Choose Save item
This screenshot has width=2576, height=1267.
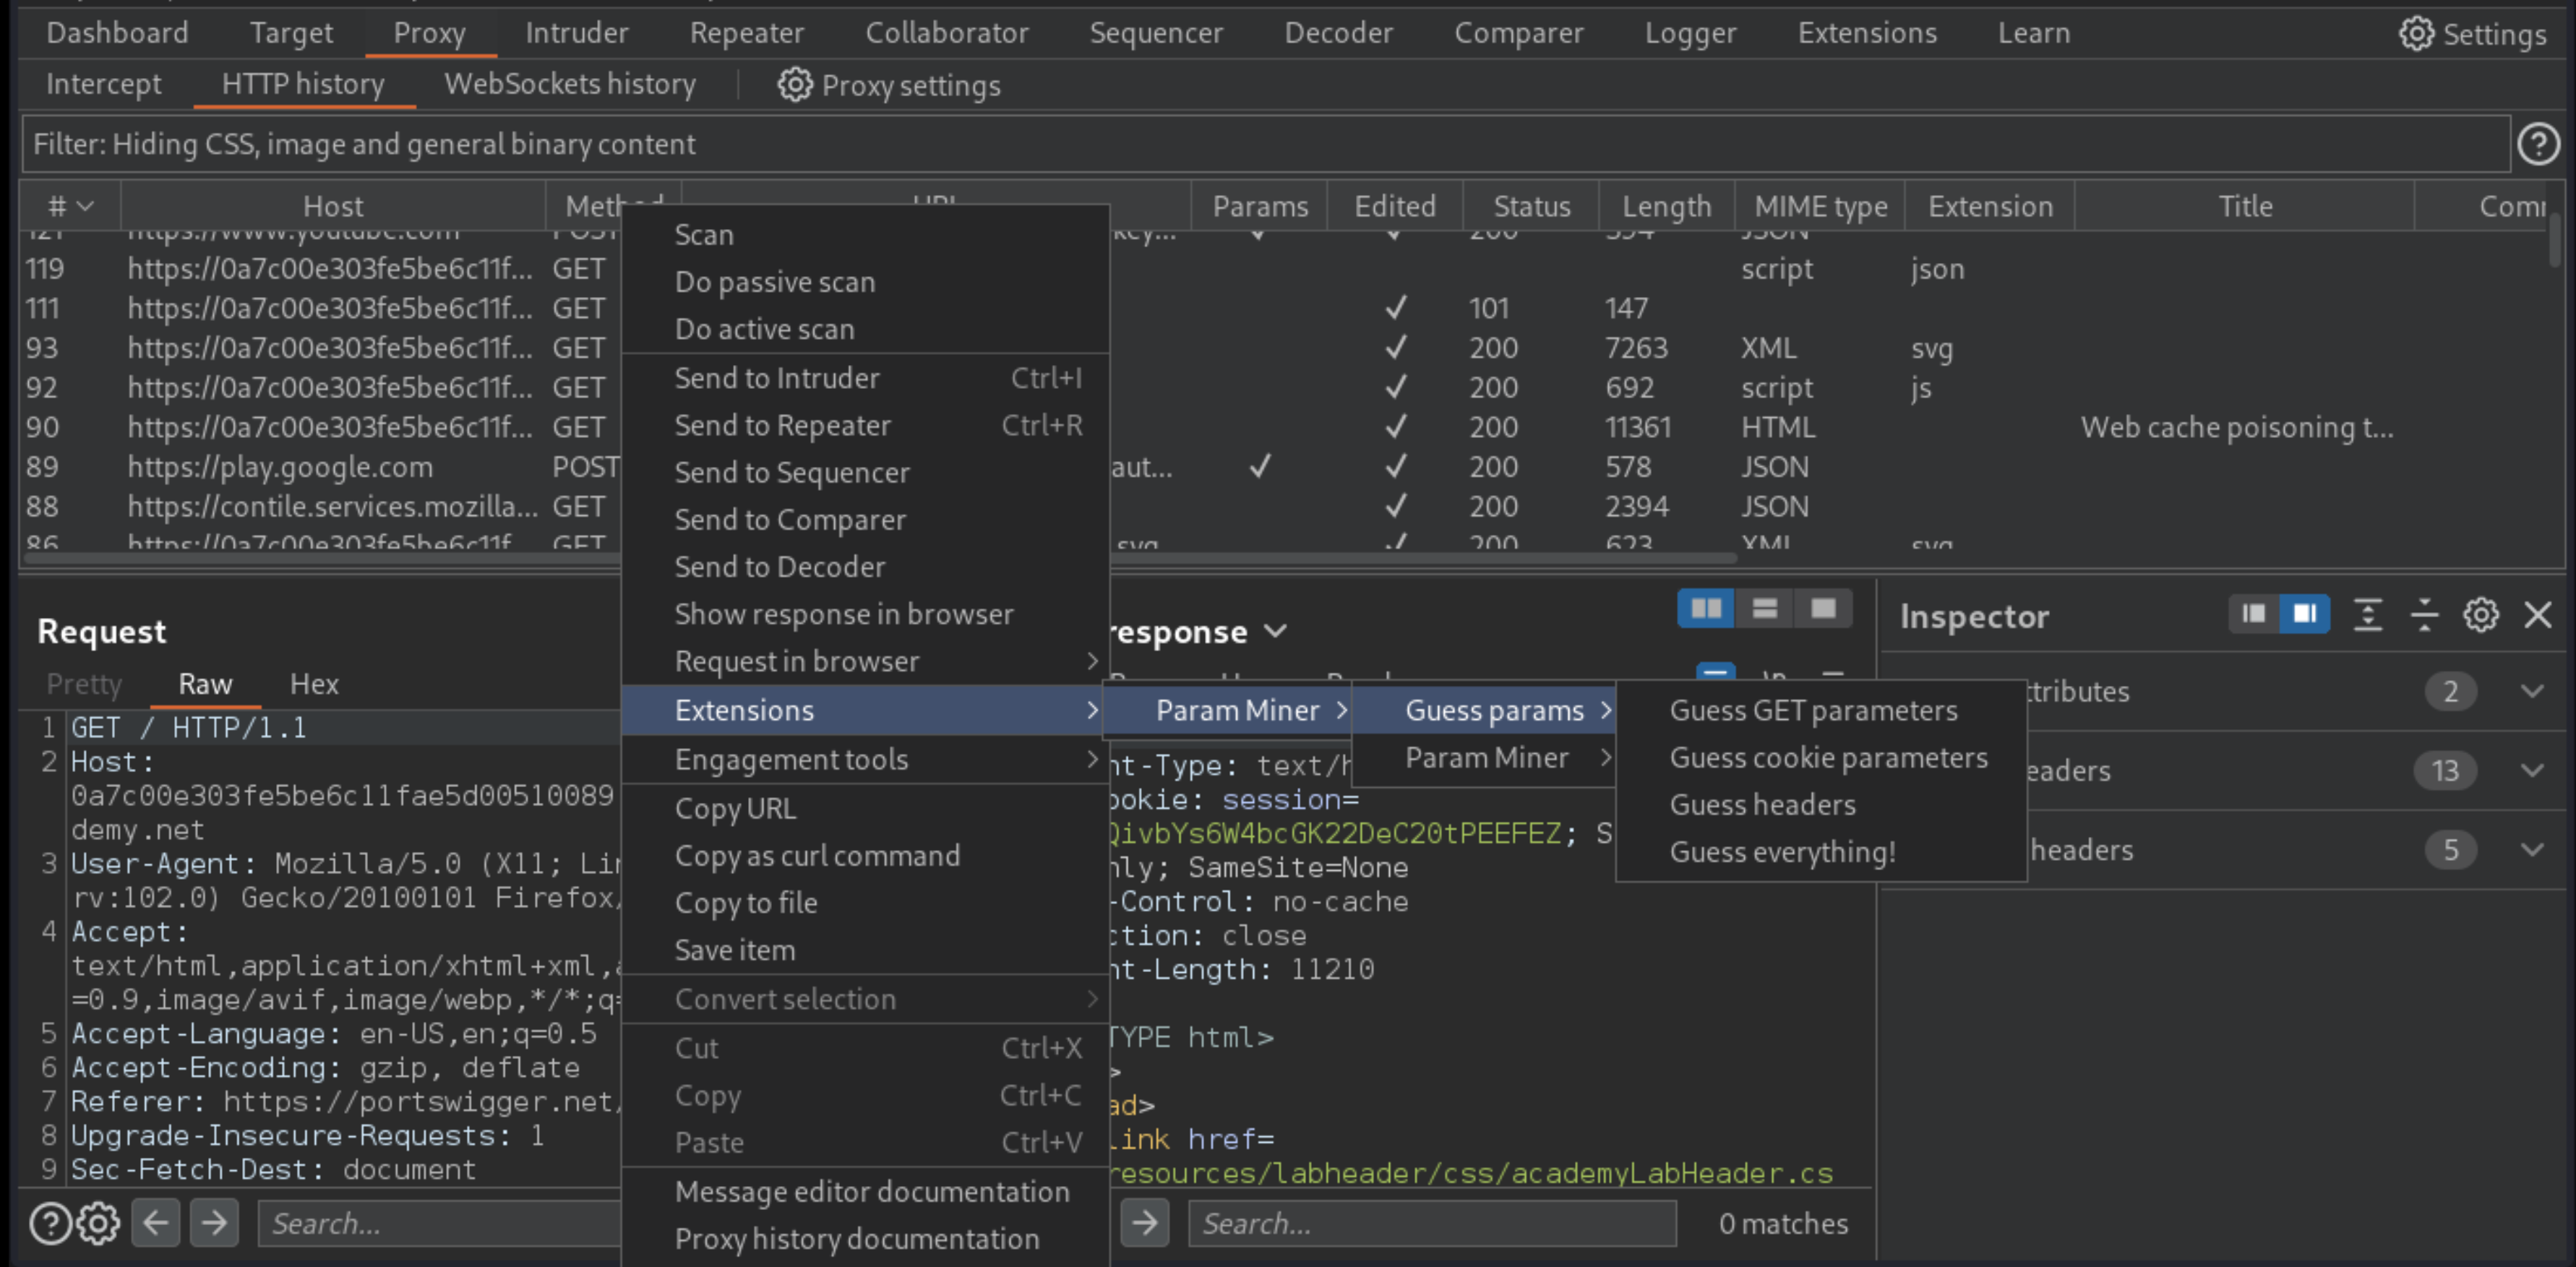point(865,950)
